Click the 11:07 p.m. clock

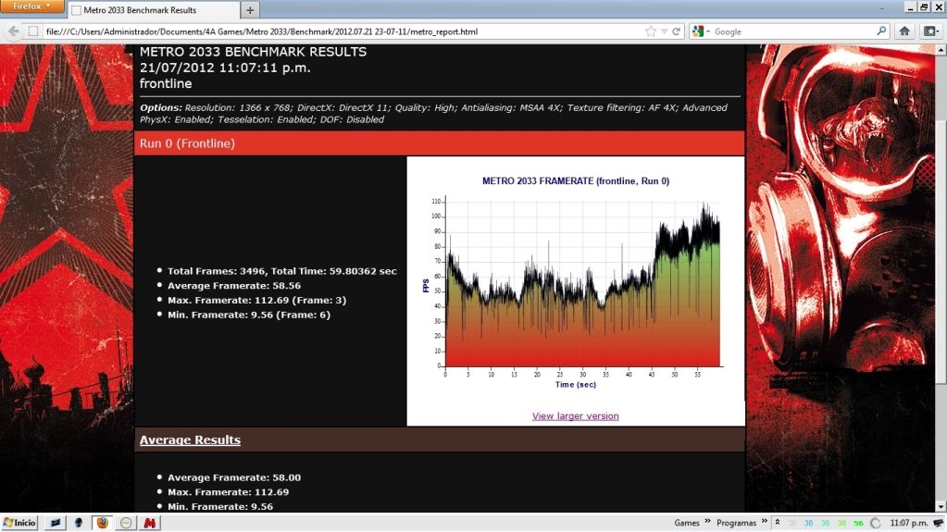[x=908, y=523]
